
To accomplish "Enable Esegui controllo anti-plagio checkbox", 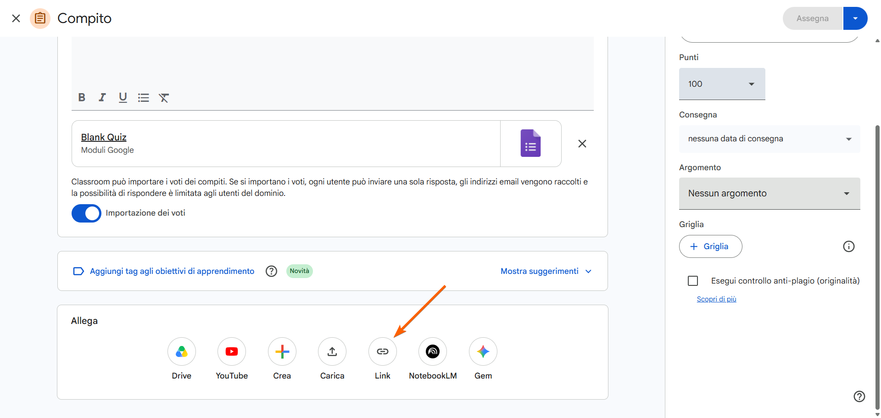I will (693, 281).
